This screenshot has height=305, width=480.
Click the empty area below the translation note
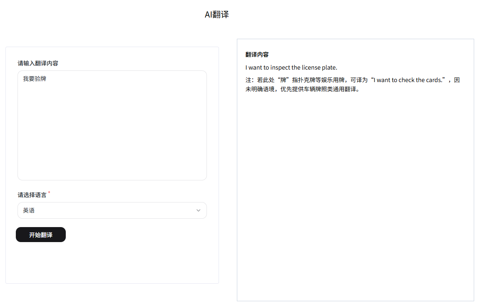point(355,167)
